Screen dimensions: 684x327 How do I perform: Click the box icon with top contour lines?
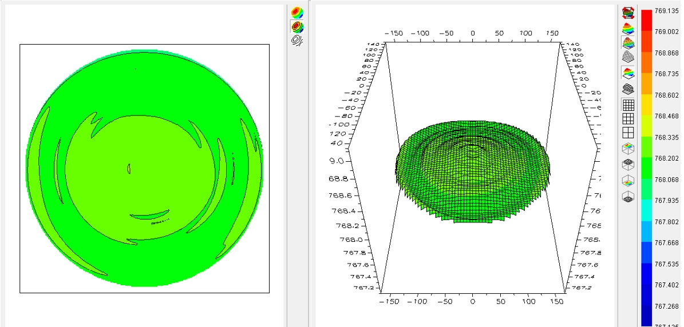click(x=628, y=165)
